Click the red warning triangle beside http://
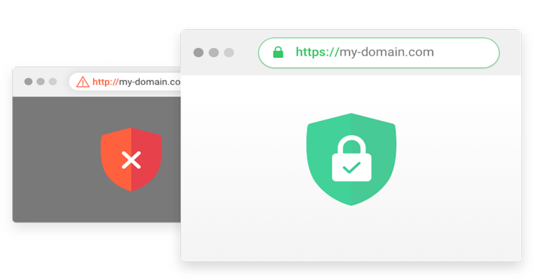This screenshot has width=534, height=279. (x=82, y=82)
